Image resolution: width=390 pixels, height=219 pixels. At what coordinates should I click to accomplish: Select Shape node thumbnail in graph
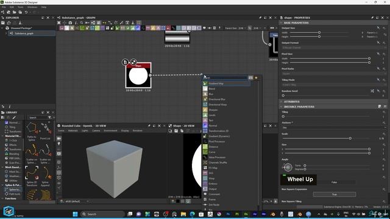pos(138,75)
